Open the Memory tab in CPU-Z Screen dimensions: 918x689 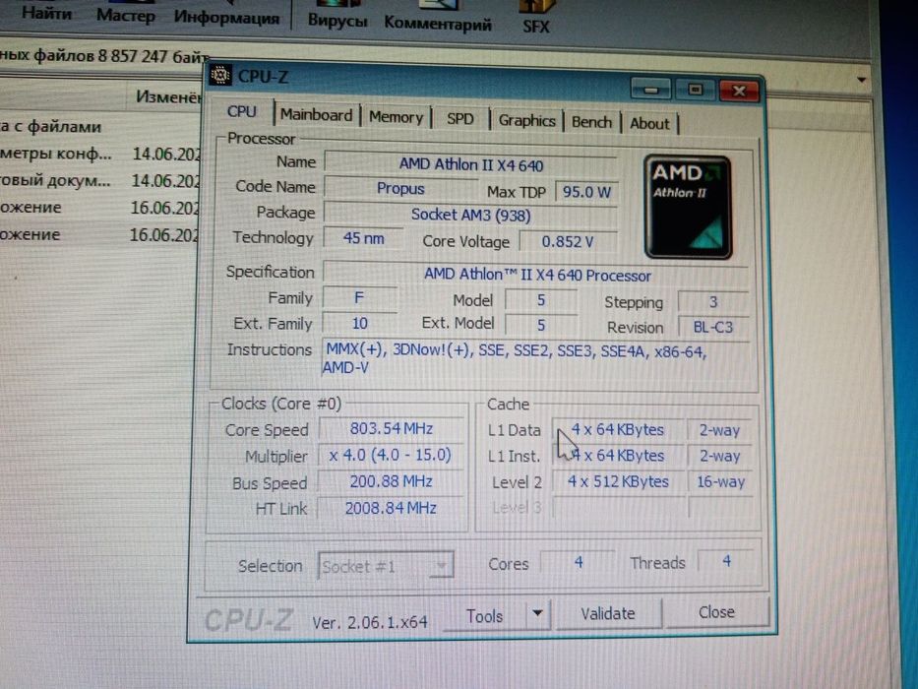pyautogui.click(x=396, y=117)
